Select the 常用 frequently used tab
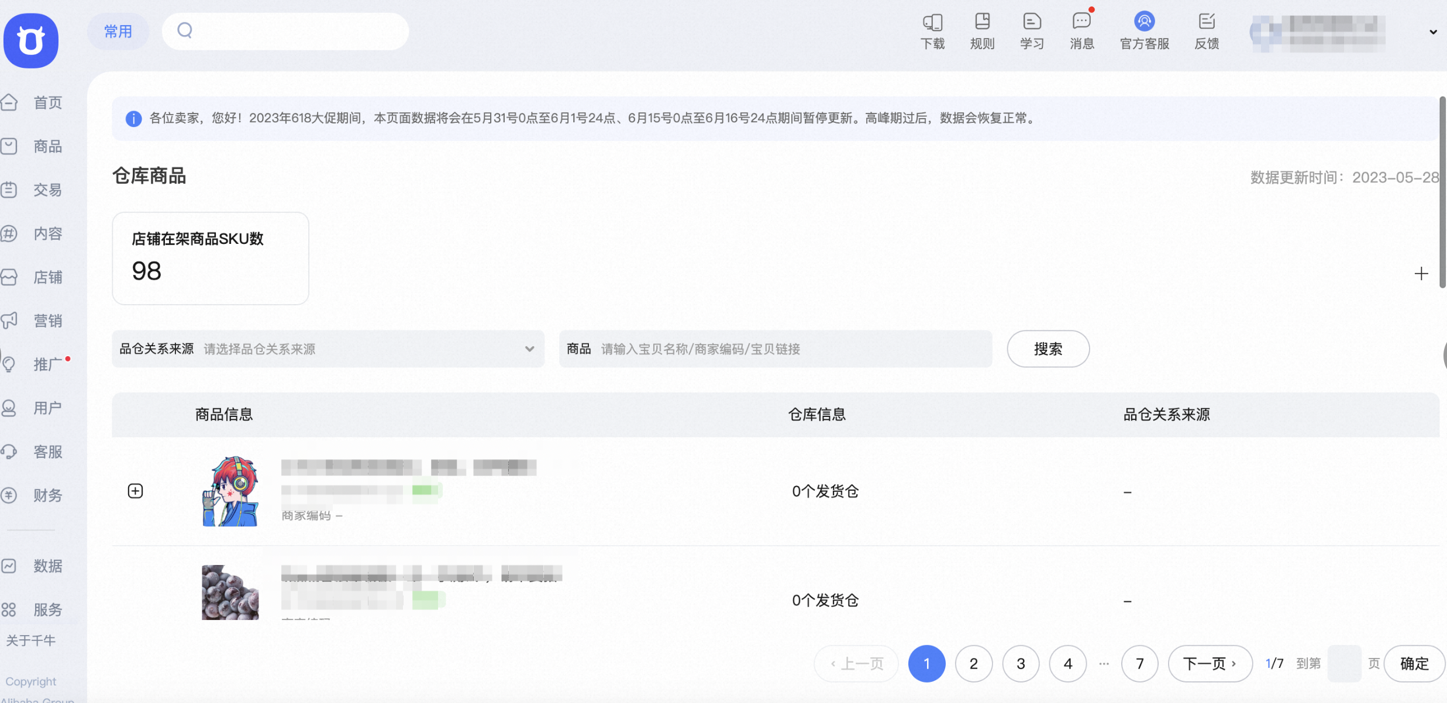This screenshot has height=703, width=1447. point(118,32)
